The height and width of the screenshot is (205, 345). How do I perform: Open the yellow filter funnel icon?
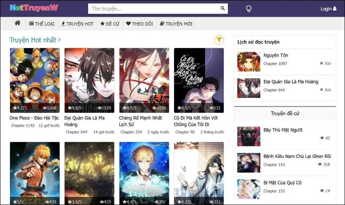219,40
